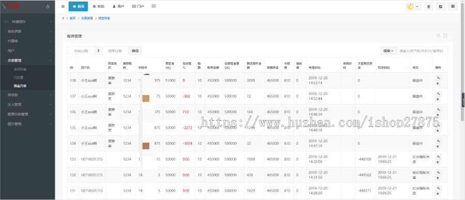Click the start date input field
Viewport: 465px width, 200px height.
click(81, 51)
